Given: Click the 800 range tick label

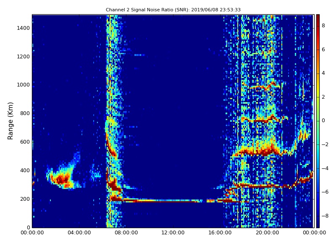Looking at the screenshot, I should (x=25, y=113).
